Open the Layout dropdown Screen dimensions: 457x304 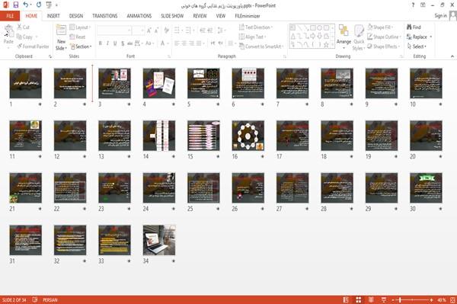tap(80, 27)
